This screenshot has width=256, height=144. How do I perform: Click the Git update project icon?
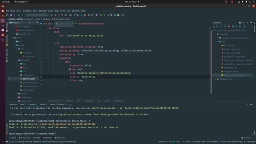(x=75, y=15)
